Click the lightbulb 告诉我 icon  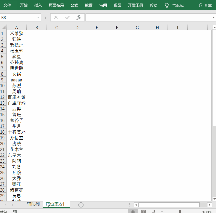tap(167, 6)
